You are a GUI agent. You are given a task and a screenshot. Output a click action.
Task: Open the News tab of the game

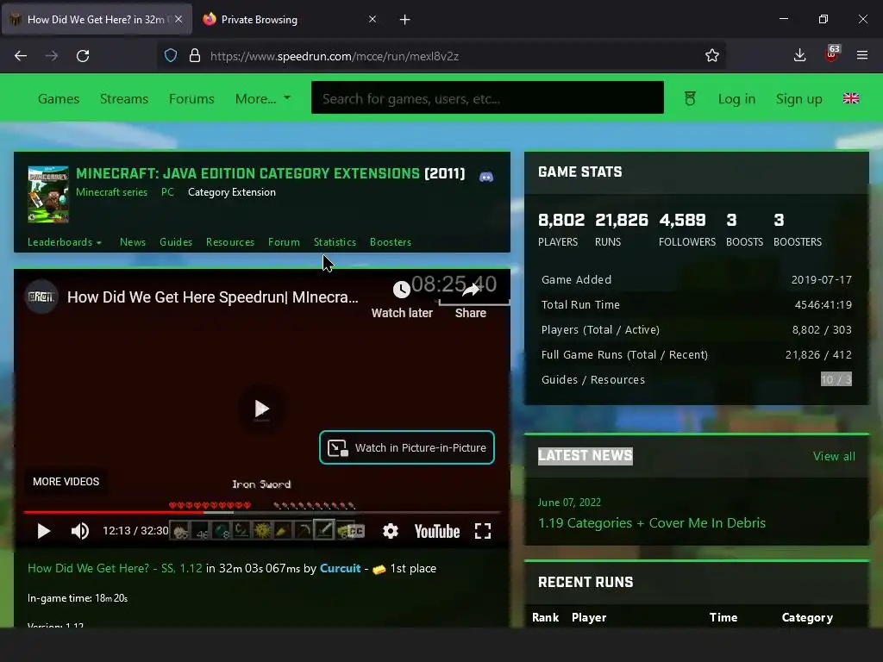(x=133, y=242)
